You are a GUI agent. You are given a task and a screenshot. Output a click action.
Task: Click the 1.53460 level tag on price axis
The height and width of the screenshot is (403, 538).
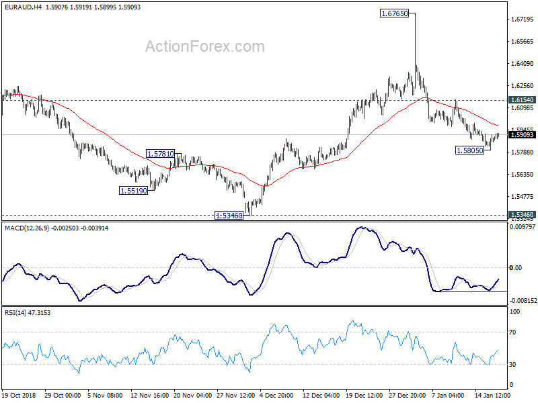[x=523, y=215]
